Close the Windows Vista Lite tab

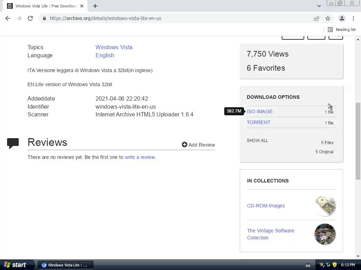pos(82,6)
